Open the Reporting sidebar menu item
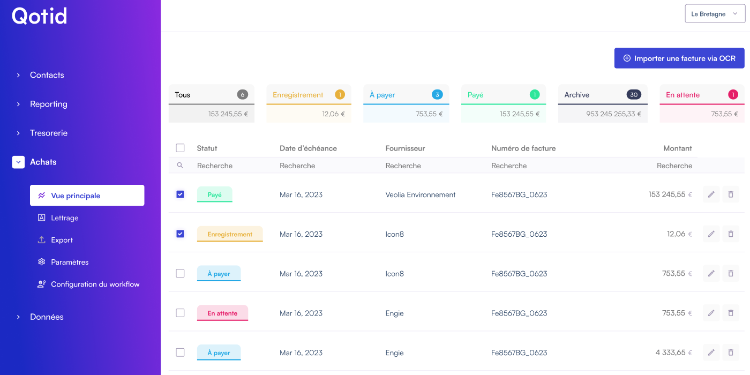The width and height of the screenshot is (750, 375). (x=49, y=104)
